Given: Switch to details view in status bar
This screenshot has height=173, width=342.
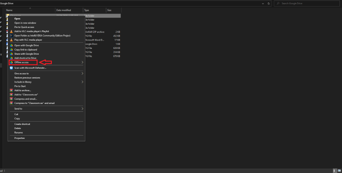Looking at the screenshot, I should click(334, 171).
